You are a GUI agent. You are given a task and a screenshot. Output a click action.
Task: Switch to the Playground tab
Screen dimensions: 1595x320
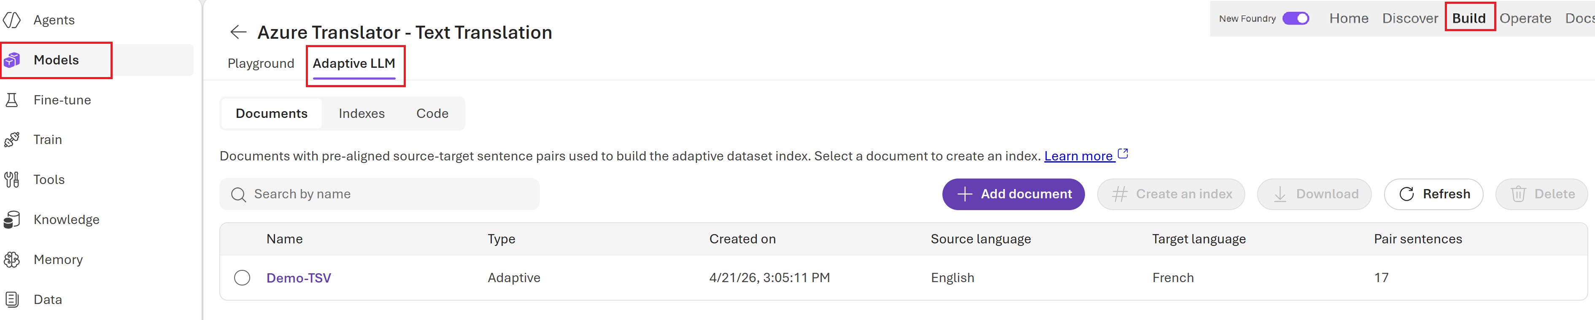[x=261, y=64]
